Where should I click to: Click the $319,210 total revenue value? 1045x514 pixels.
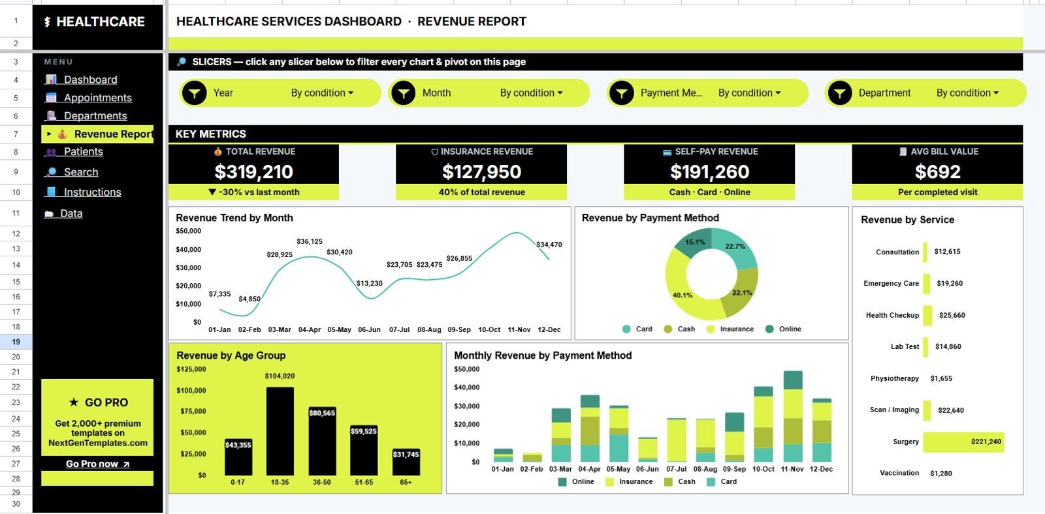coord(254,172)
